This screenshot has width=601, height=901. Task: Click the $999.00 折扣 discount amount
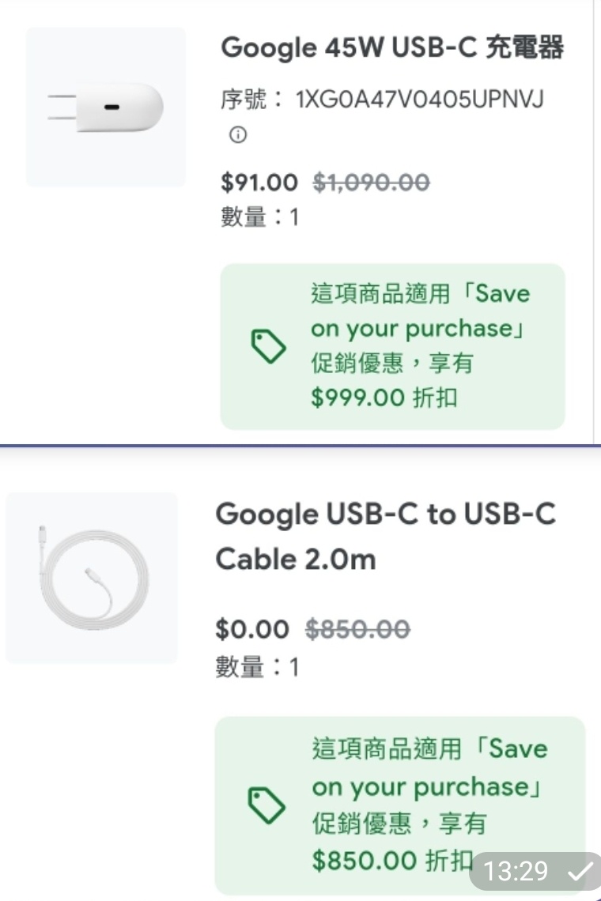click(x=384, y=398)
